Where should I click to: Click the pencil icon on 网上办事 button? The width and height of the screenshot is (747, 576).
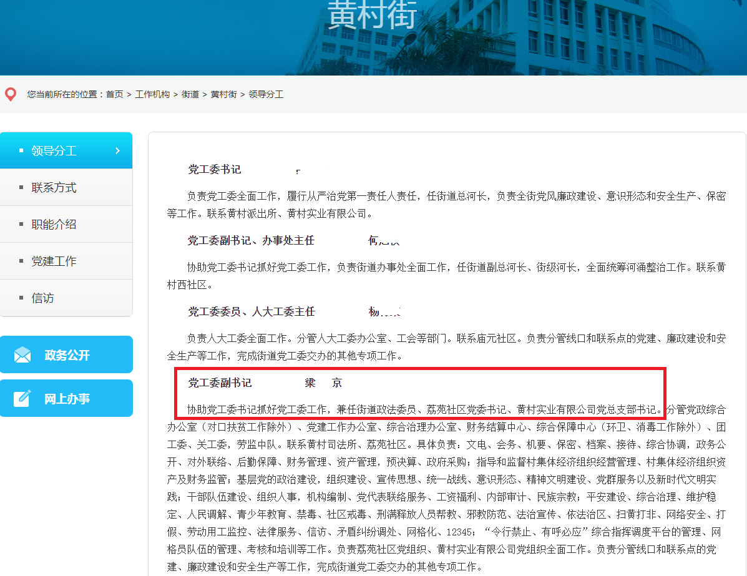pyautogui.click(x=22, y=398)
